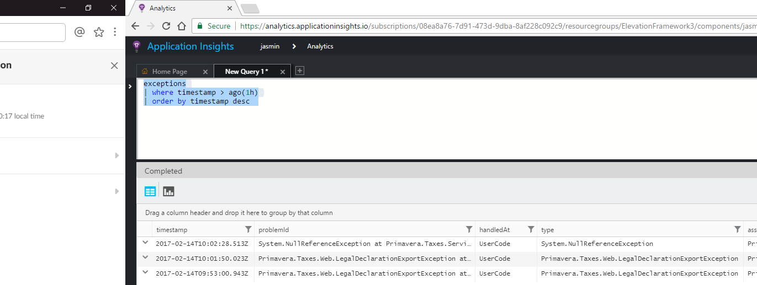Restore the left browser window
The image size is (757, 285).
(88, 8)
